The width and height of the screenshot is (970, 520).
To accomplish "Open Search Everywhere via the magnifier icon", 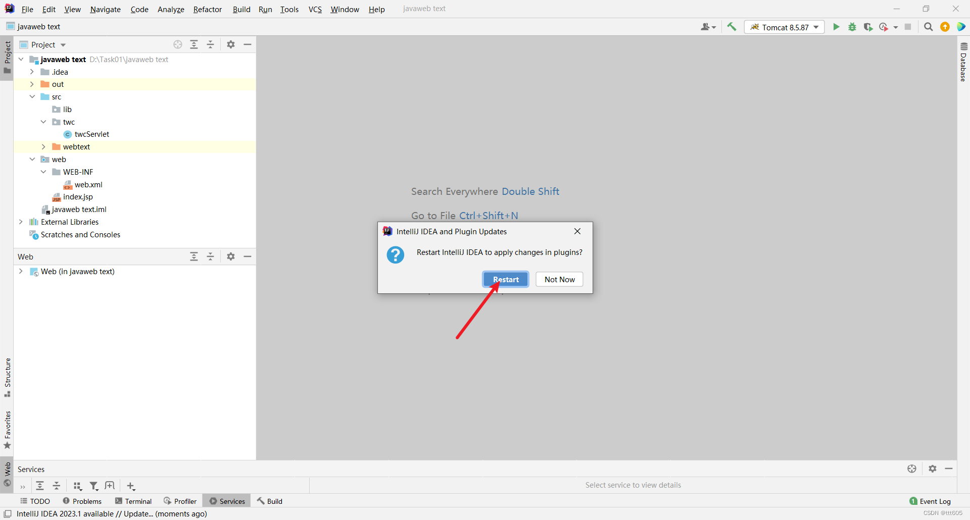I will point(928,27).
